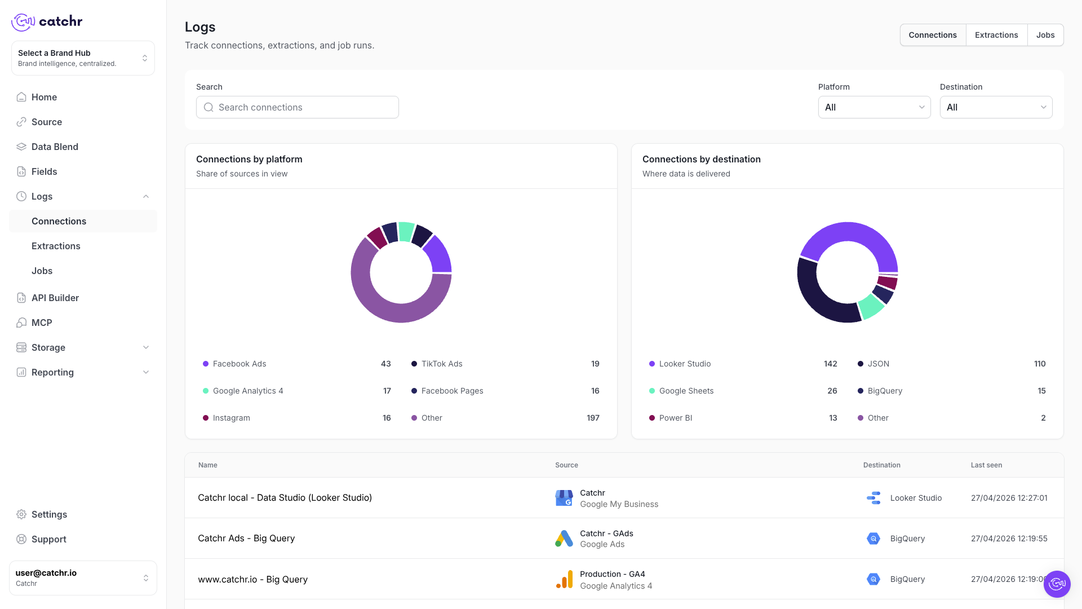
Task: Click the Google Sheets legend color dot
Action: tap(652, 391)
